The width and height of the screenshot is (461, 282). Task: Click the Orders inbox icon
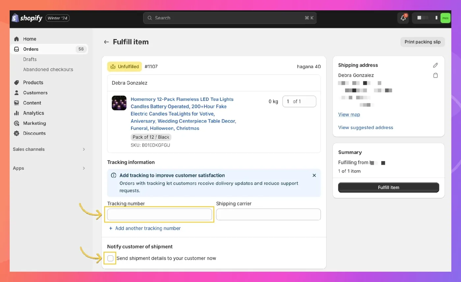click(x=16, y=49)
